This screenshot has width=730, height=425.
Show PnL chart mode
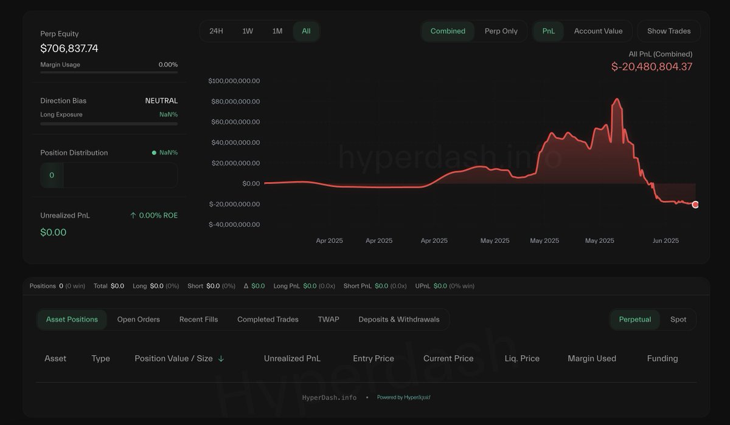549,31
